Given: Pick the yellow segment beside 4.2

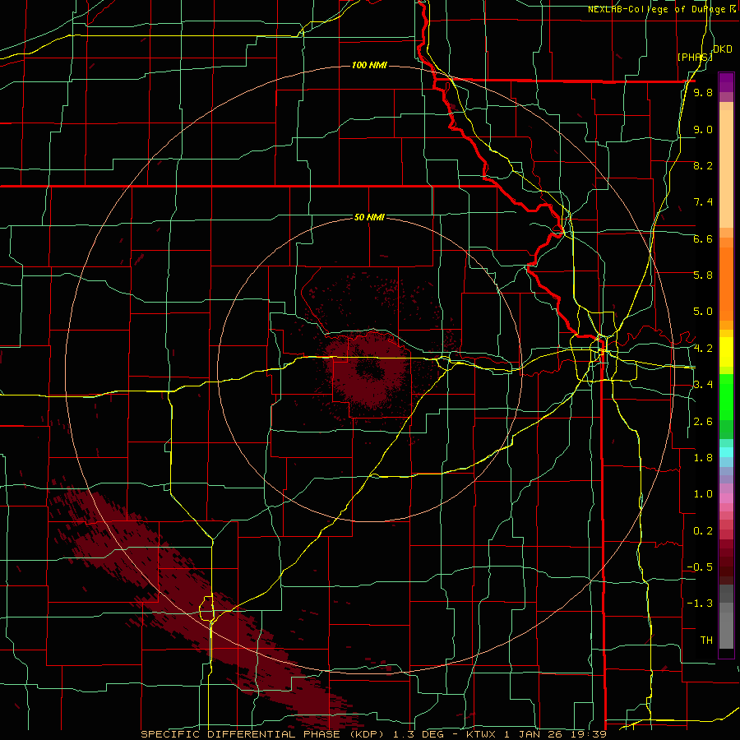Looking at the screenshot, I should coord(726,352).
